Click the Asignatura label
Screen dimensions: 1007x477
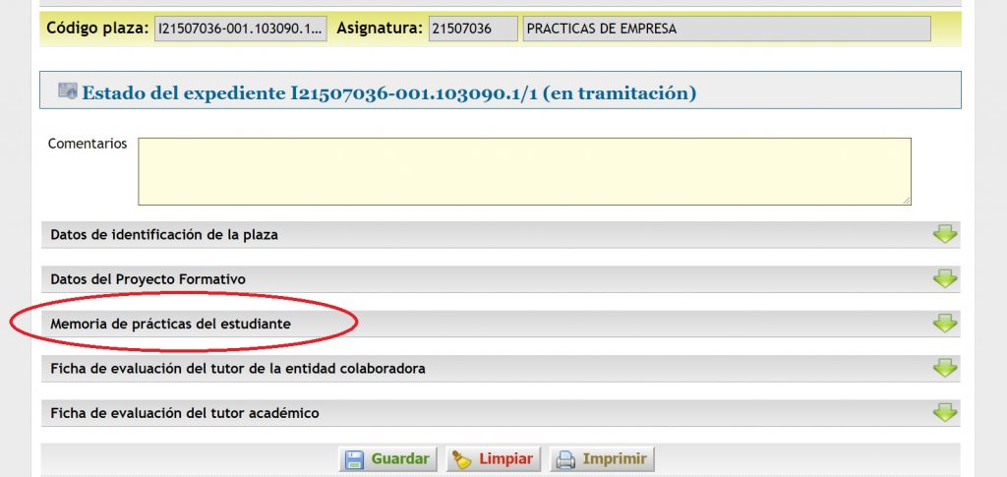click(380, 29)
